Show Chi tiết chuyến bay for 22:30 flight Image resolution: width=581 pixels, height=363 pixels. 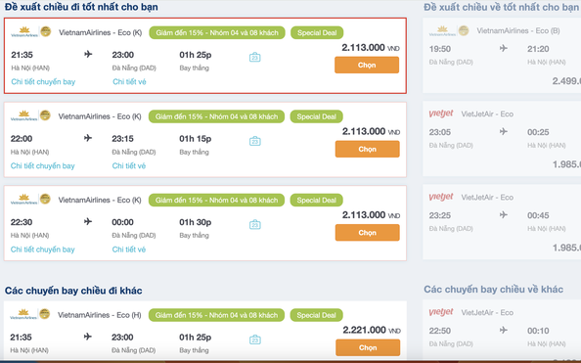coord(43,250)
